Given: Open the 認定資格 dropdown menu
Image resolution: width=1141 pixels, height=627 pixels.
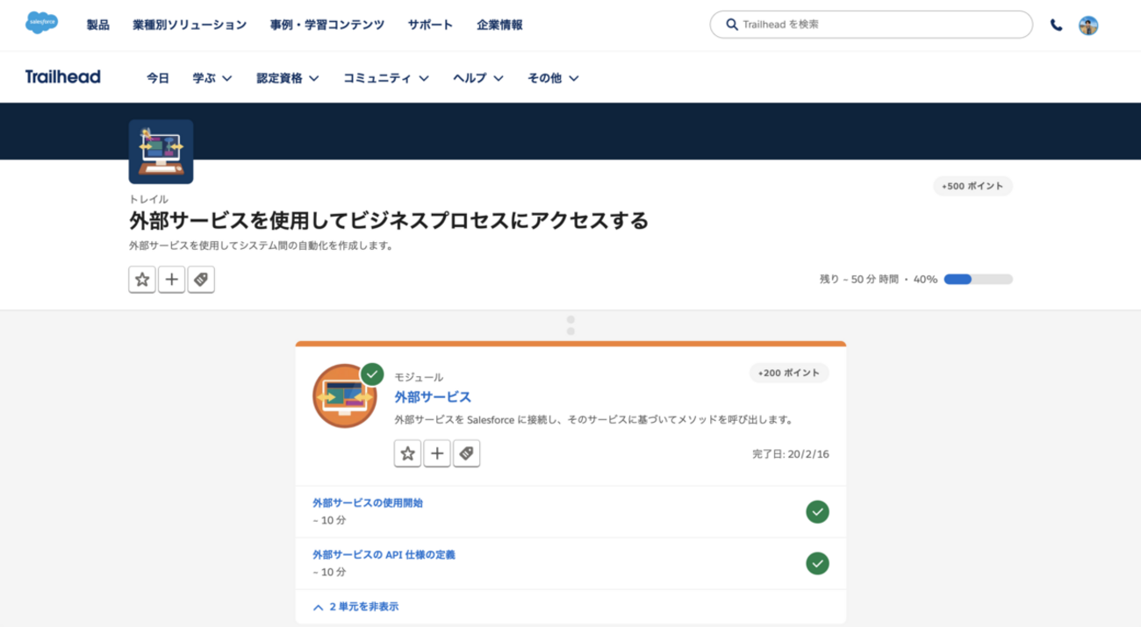Looking at the screenshot, I should [x=288, y=78].
